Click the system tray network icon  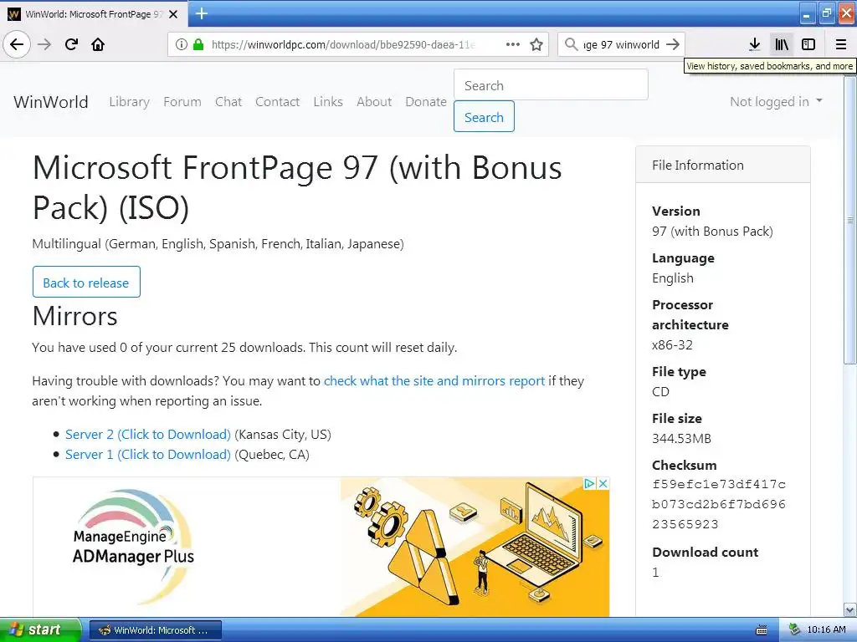pos(794,629)
